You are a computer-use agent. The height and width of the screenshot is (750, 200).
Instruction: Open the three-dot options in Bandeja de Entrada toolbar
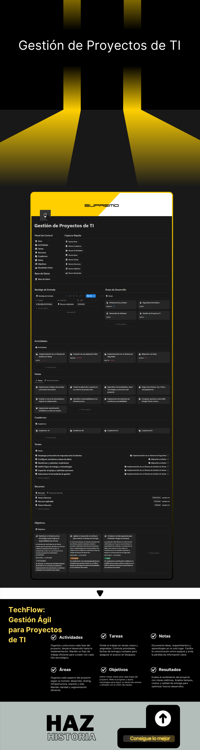(83, 296)
